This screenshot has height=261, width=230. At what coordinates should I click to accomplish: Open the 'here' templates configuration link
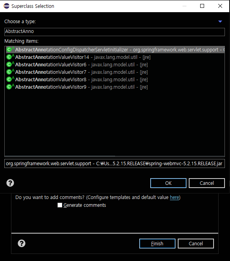click(174, 197)
